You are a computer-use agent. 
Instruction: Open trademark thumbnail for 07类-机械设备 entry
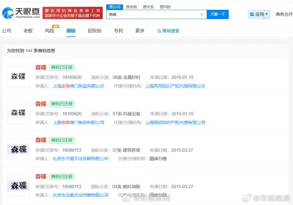tap(18, 113)
